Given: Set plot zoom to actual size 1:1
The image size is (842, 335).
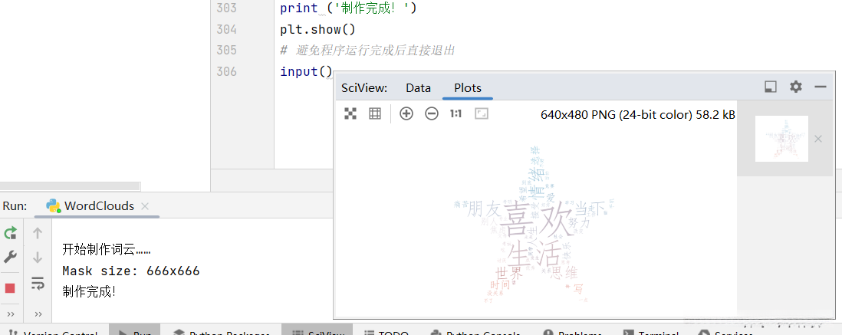Looking at the screenshot, I should tap(456, 113).
